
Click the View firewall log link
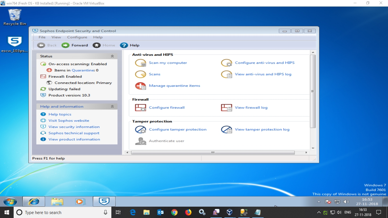(x=251, y=108)
